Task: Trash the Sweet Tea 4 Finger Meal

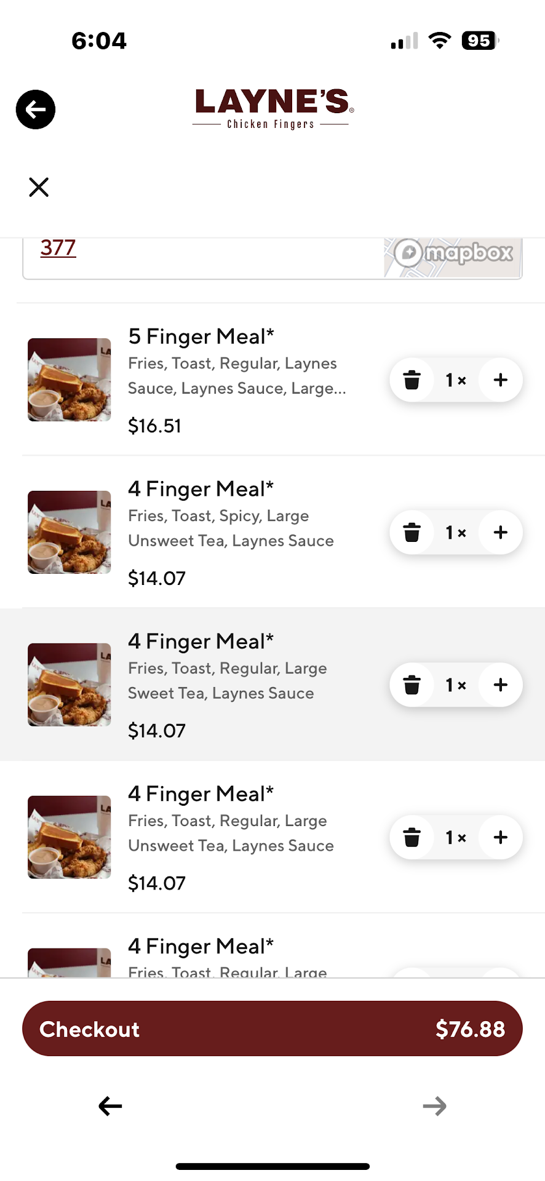Action: pos(412,685)
